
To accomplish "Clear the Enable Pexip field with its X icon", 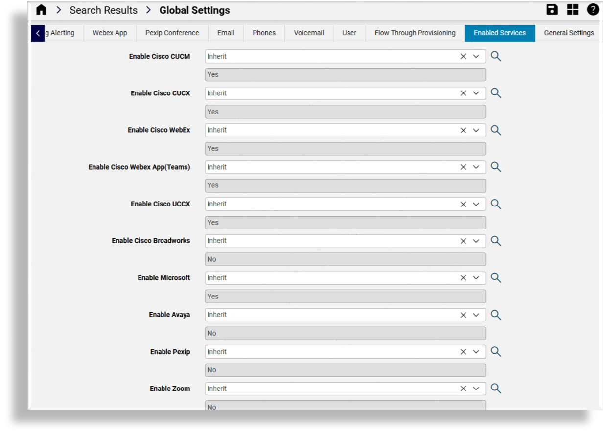I will pyautogui.click(x=463, y=351).
